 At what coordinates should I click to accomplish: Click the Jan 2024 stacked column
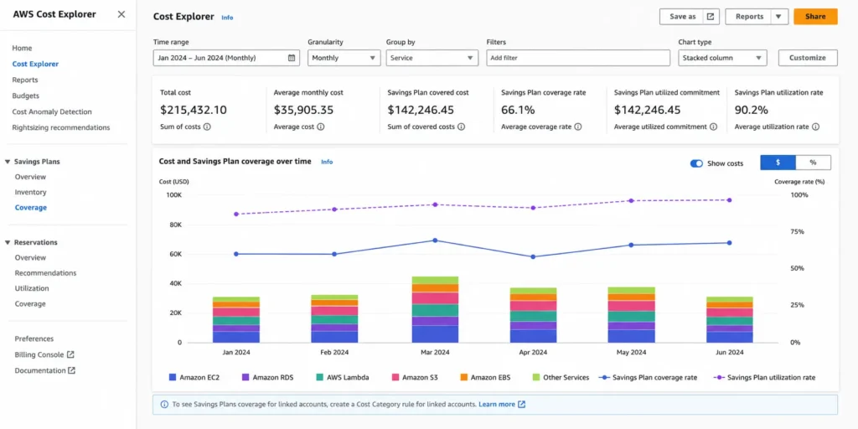click(235, 319)
